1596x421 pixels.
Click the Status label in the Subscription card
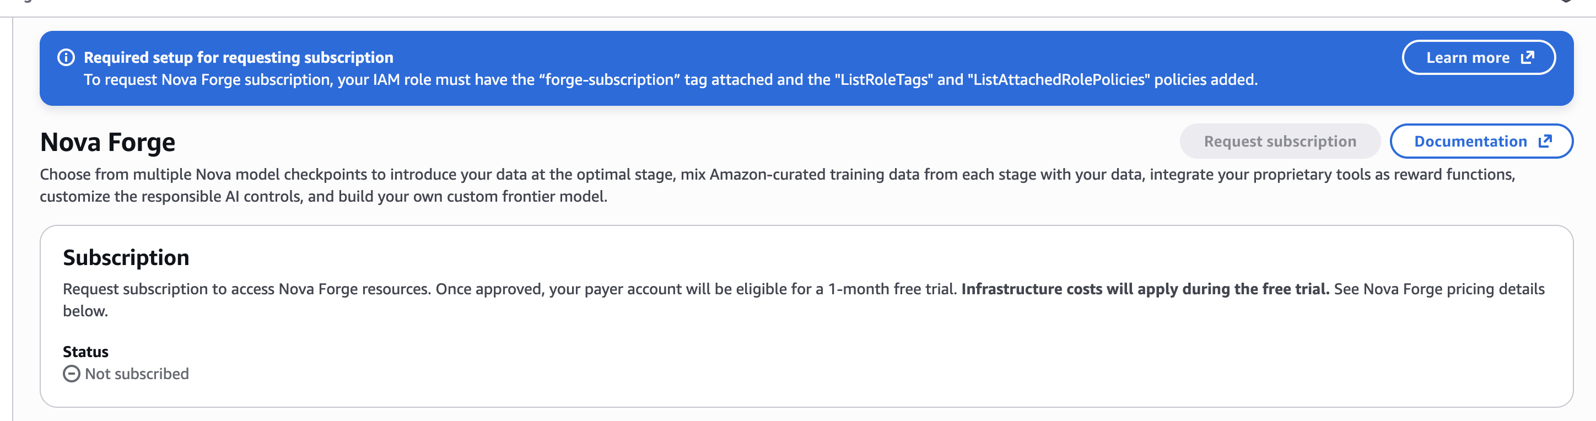(85, 352)
